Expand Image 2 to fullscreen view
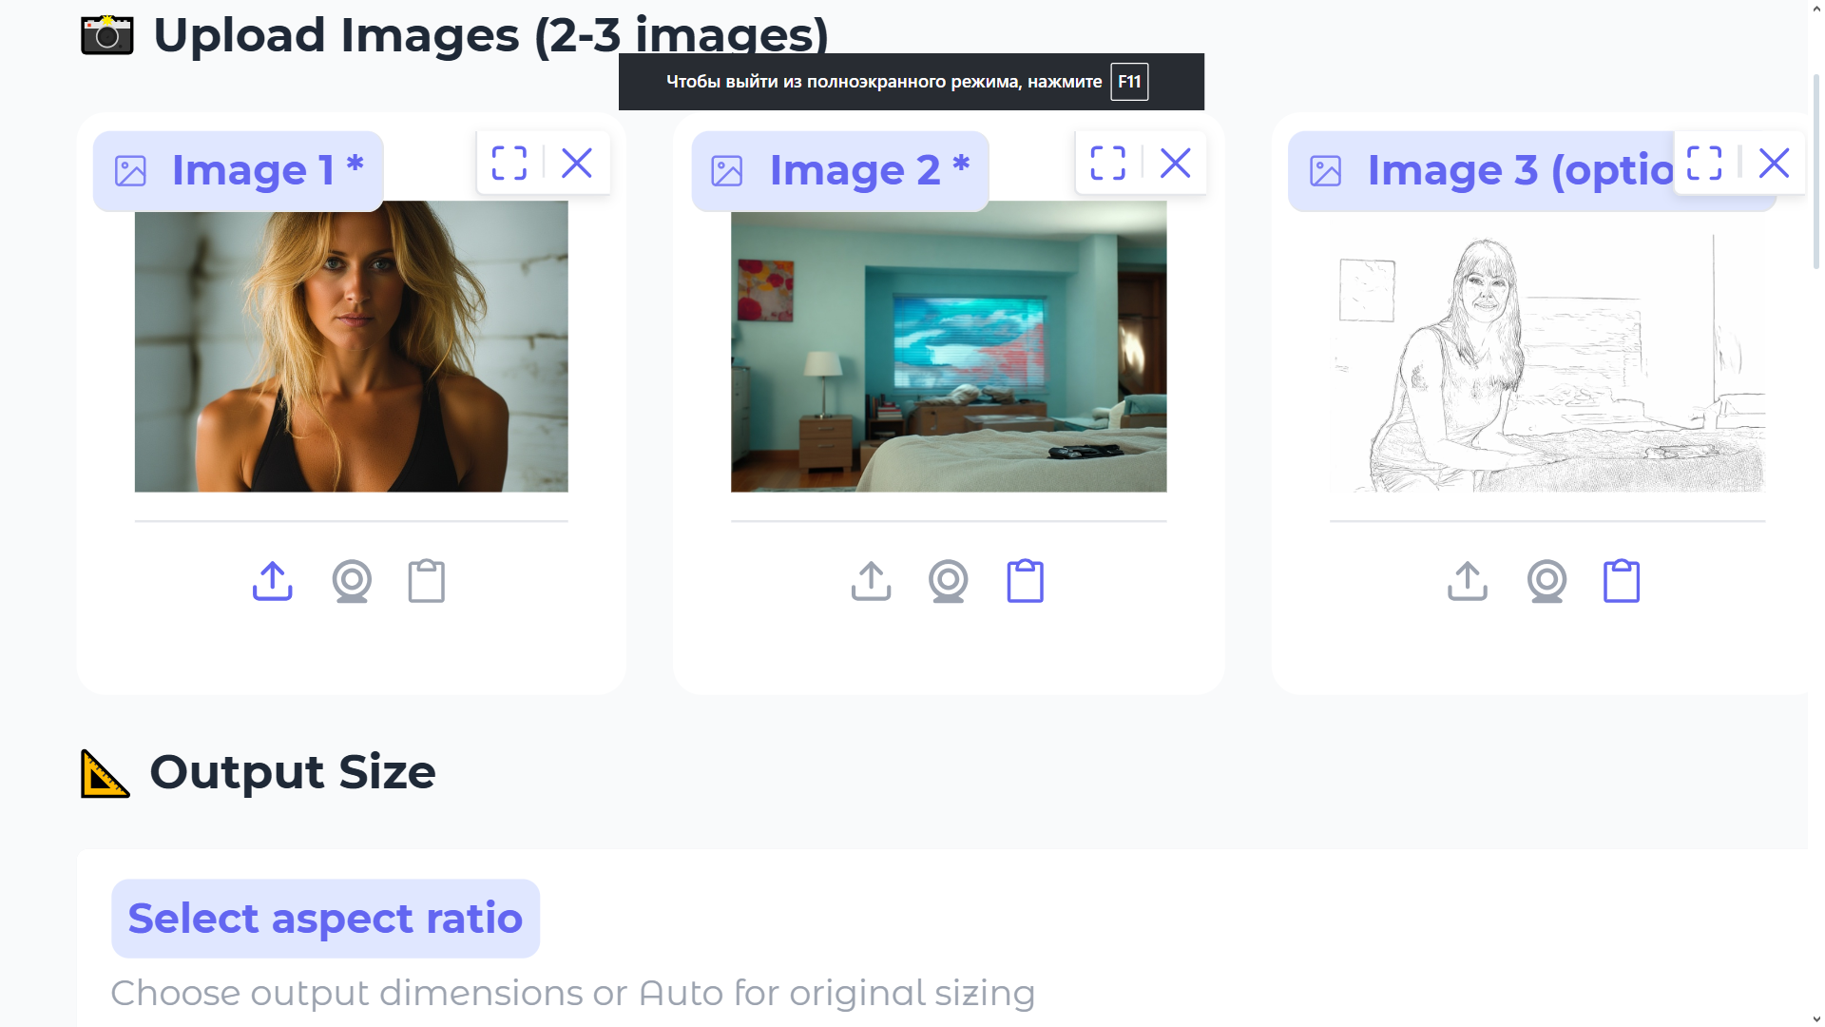 click(1107, 163)
